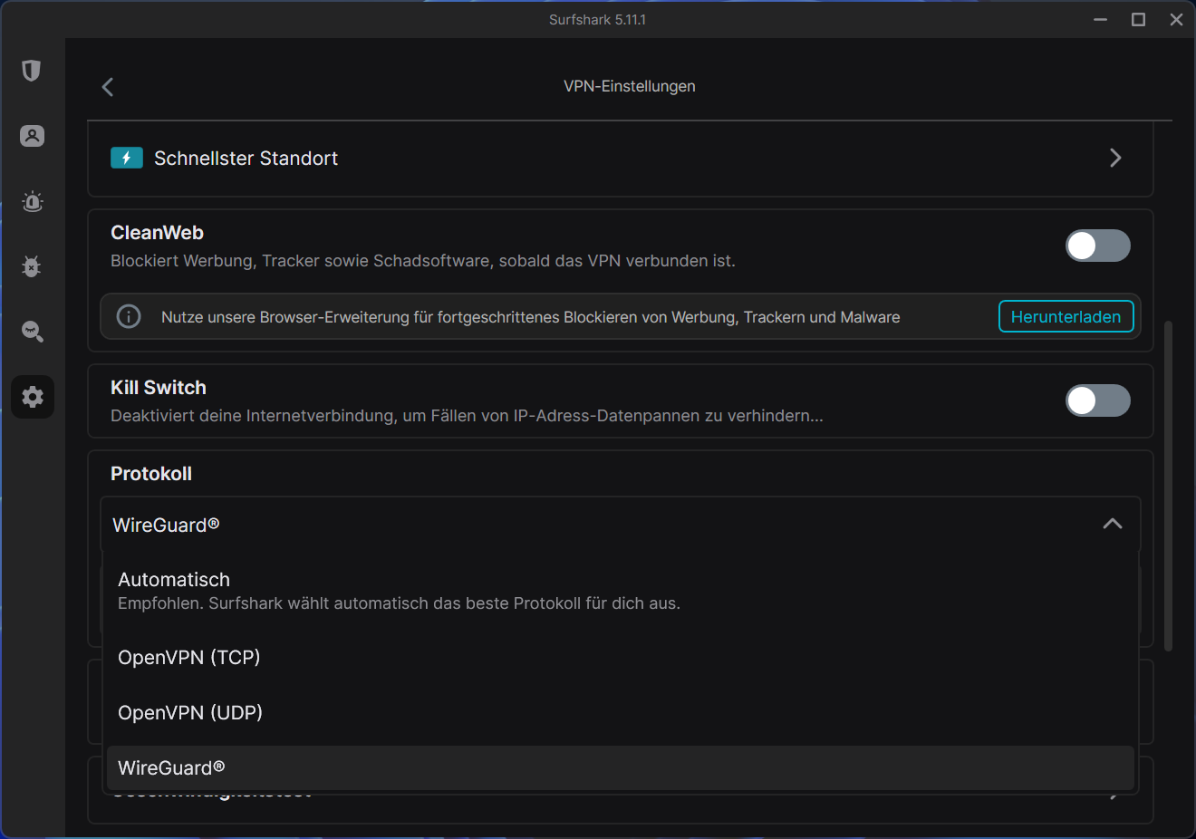The image size is (1196, 839).
Task: Open the Search magnifier icon in sidebar
Action: click(x=32, y=332)
